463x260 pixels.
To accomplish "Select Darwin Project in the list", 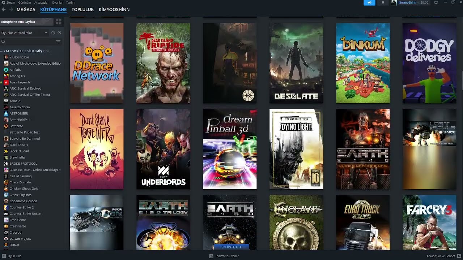I will [x=20, y=239].
